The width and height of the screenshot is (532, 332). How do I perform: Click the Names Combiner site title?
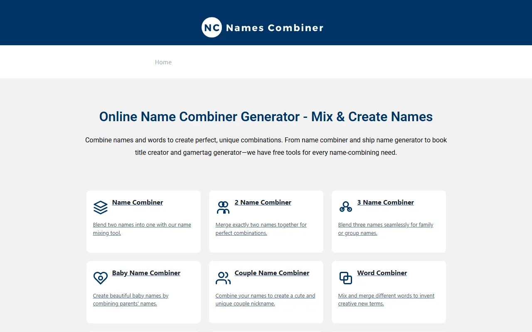[x=274, y=28]
